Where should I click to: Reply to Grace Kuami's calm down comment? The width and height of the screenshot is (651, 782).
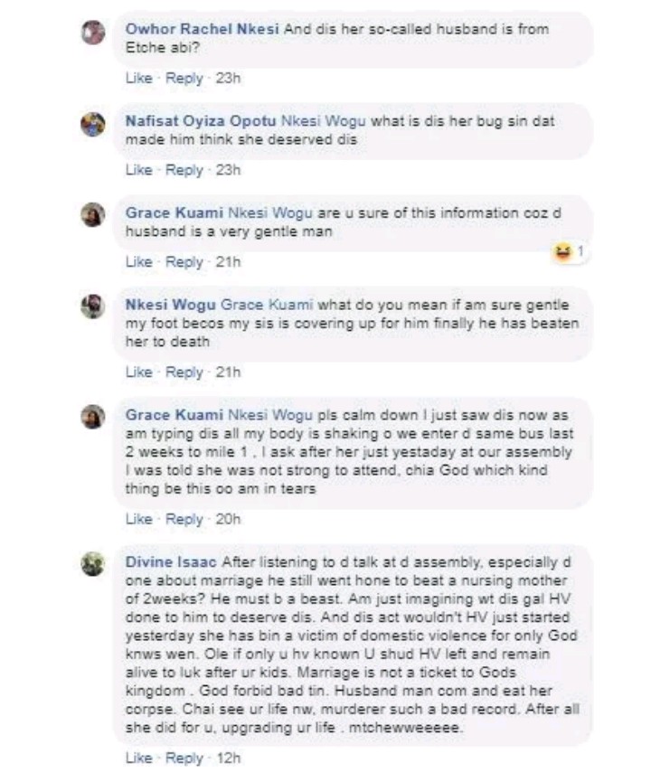184,519
